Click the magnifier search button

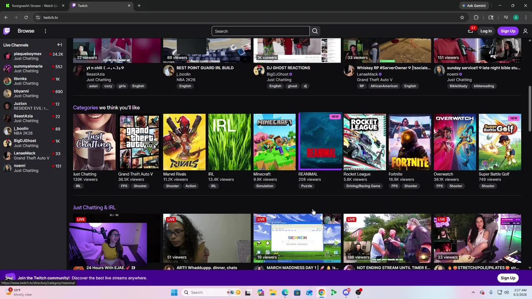[x=315, y=31]
